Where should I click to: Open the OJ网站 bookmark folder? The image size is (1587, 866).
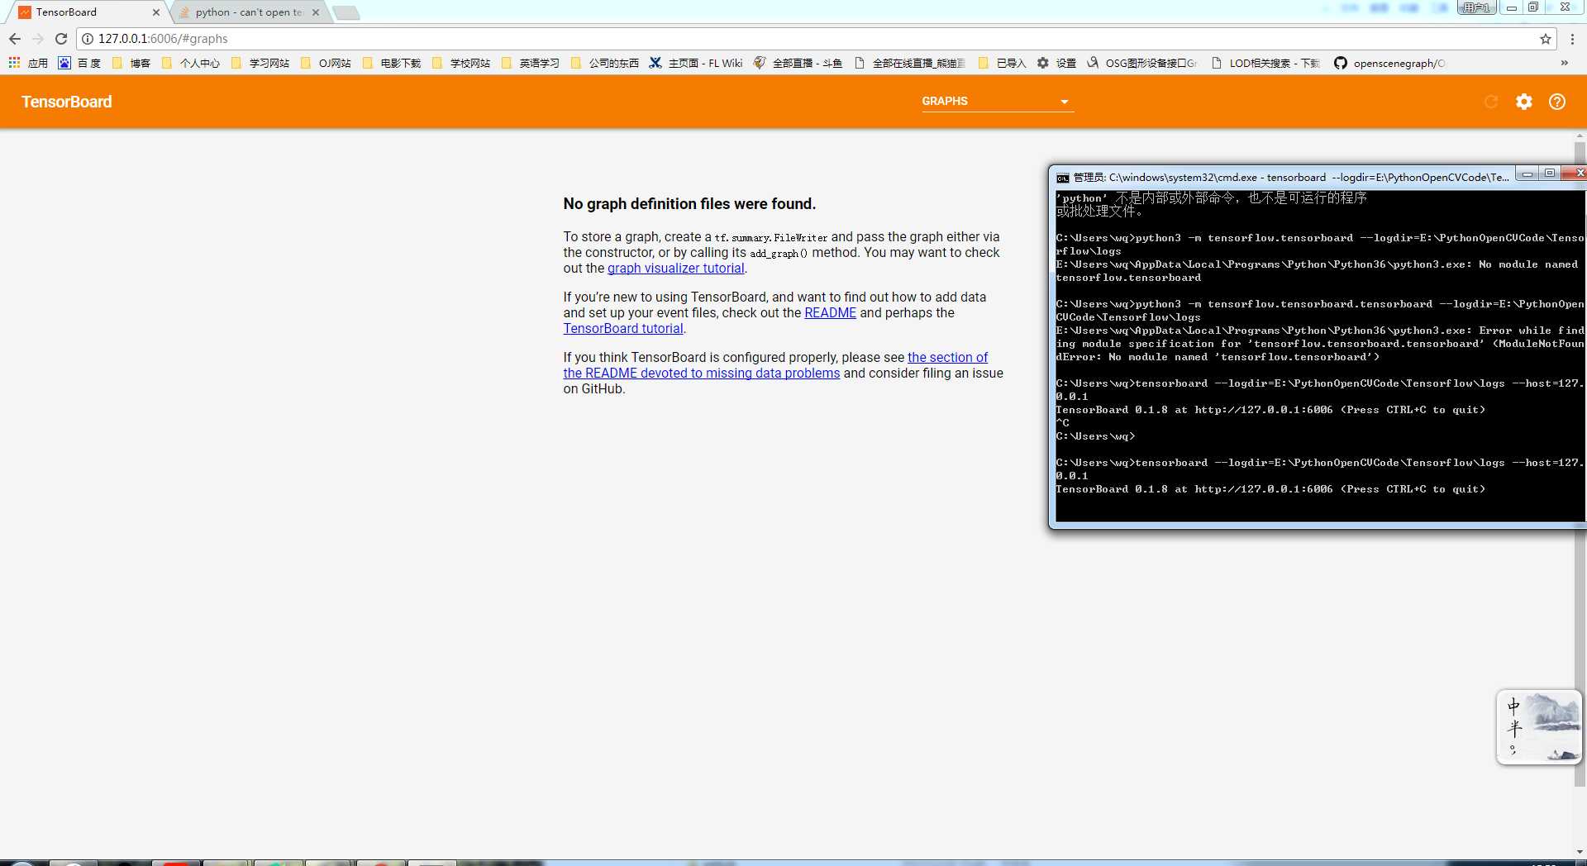click(326, 63)
